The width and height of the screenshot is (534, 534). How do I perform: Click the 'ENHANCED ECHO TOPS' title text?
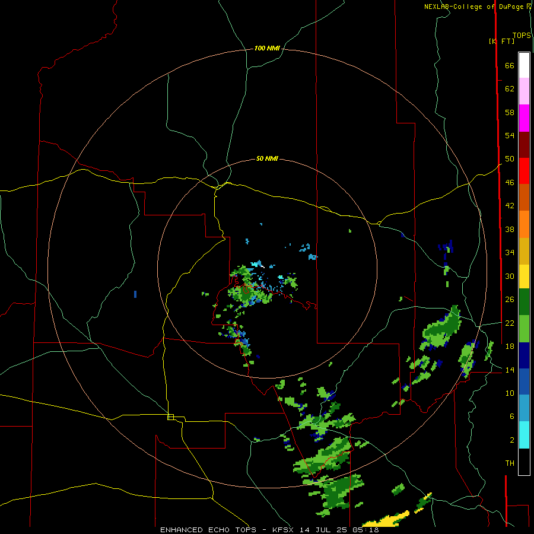pyautogui.click(x=208, y=530)
